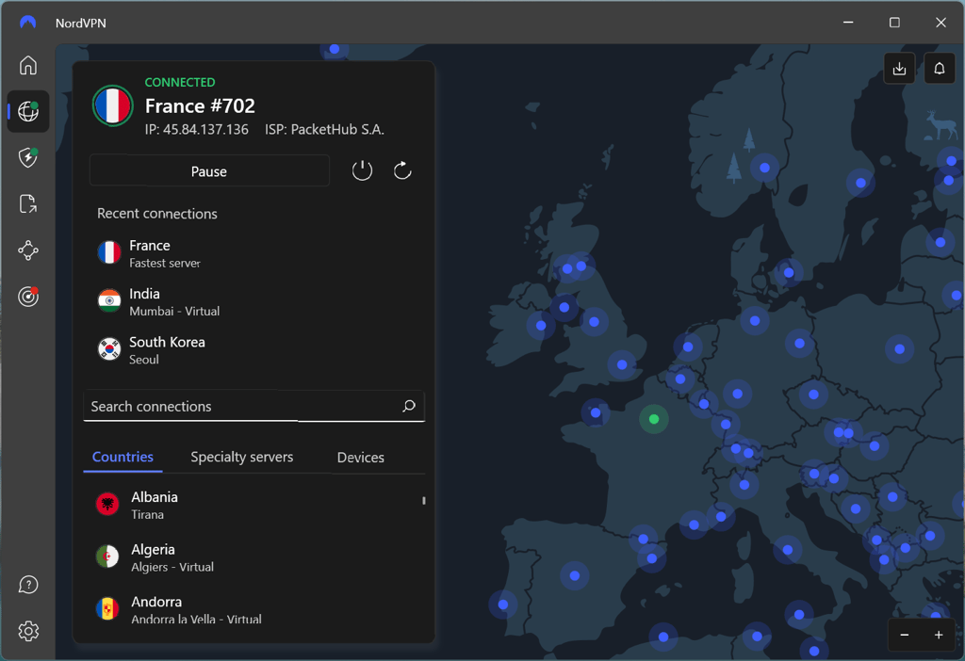Click the Algeria flag icon
Screen dimensions: 965x661
pyautogui.click(x=107, y=556)
